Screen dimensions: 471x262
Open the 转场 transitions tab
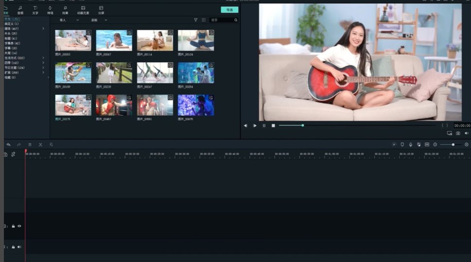50,10
